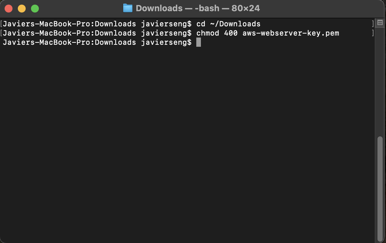Click the split pane icon above scrollbar
386x243 pixels.
380,23
